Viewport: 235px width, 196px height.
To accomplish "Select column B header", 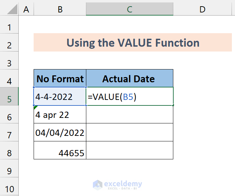I will tap(60, 9).
